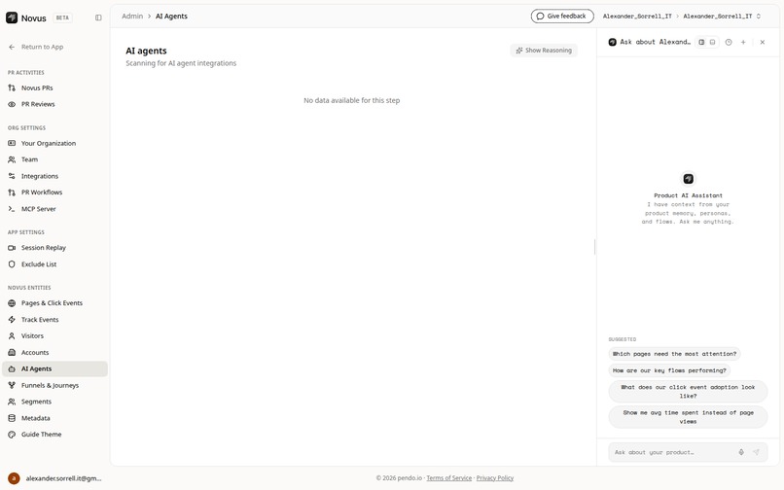Screen dimensions: 784x490
Task: Click the Integrations icon
Action: tap(12, 176)
